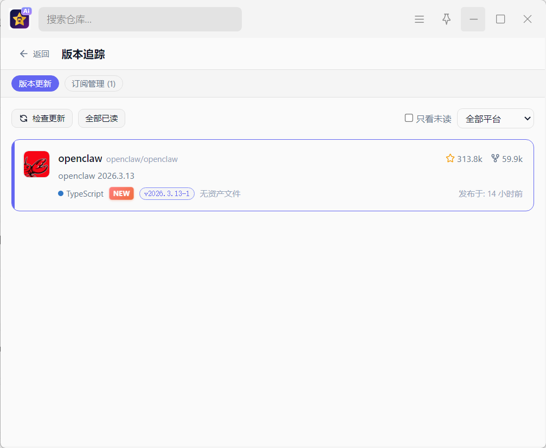Click the fork count icon

(x=495, y=159)
